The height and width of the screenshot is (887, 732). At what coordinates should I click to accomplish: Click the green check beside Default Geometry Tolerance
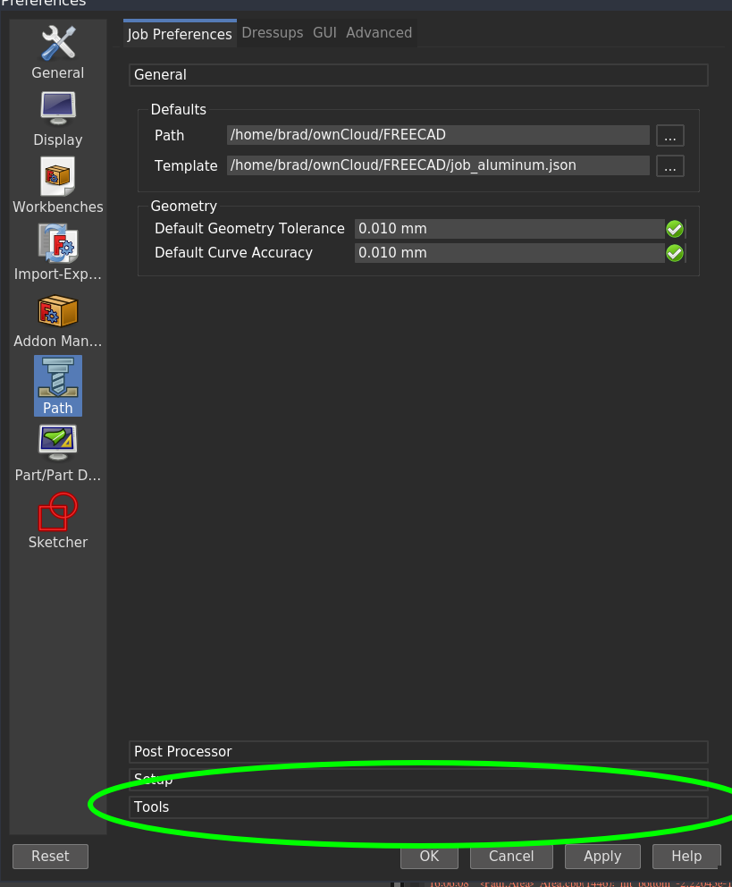point(674,228)
